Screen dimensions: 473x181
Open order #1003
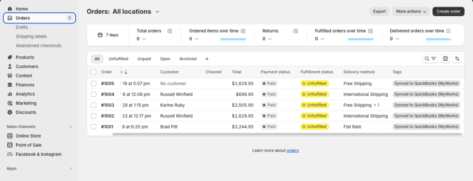(x=107, y=105)
